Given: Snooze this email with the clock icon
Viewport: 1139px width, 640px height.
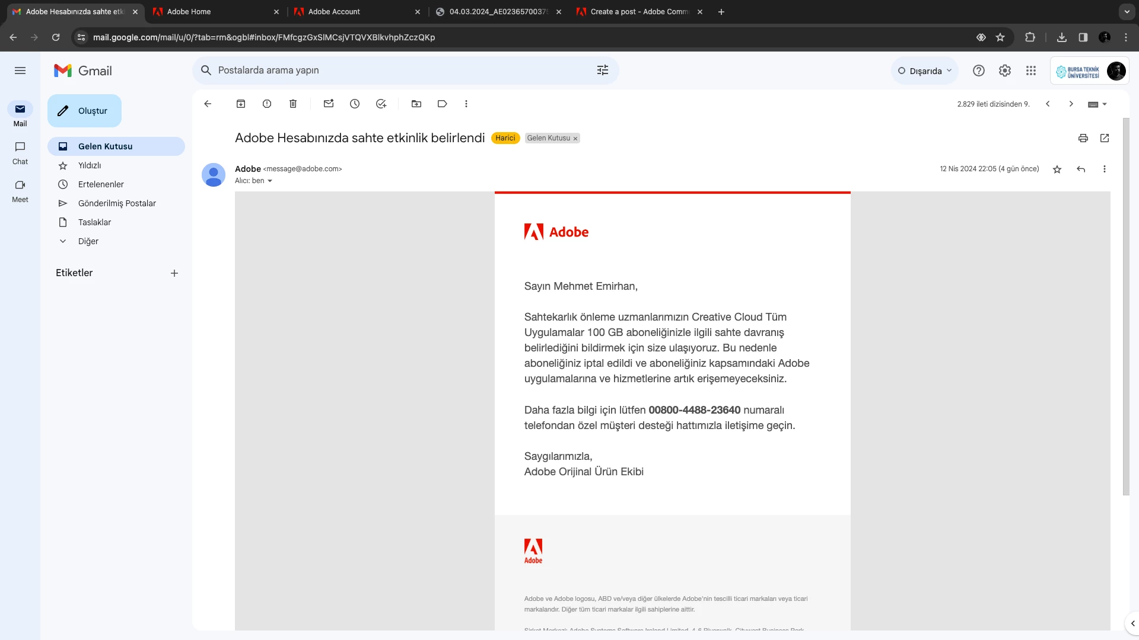Looking at the screenshot, I should click(355, 104).
